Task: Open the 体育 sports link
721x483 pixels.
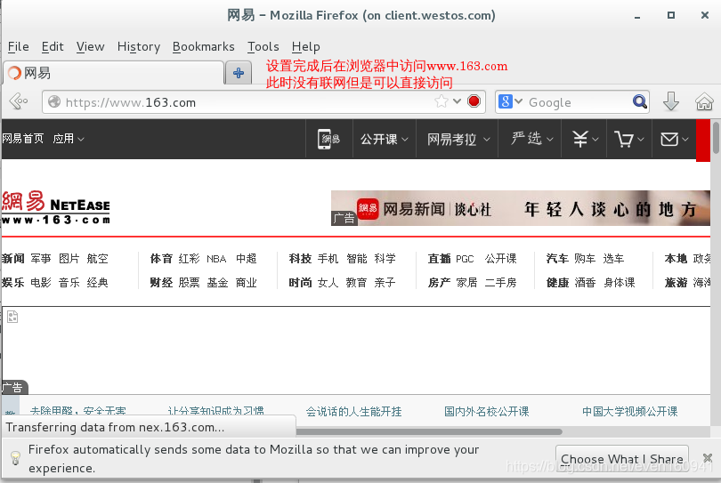Action: tap(161, 259)
